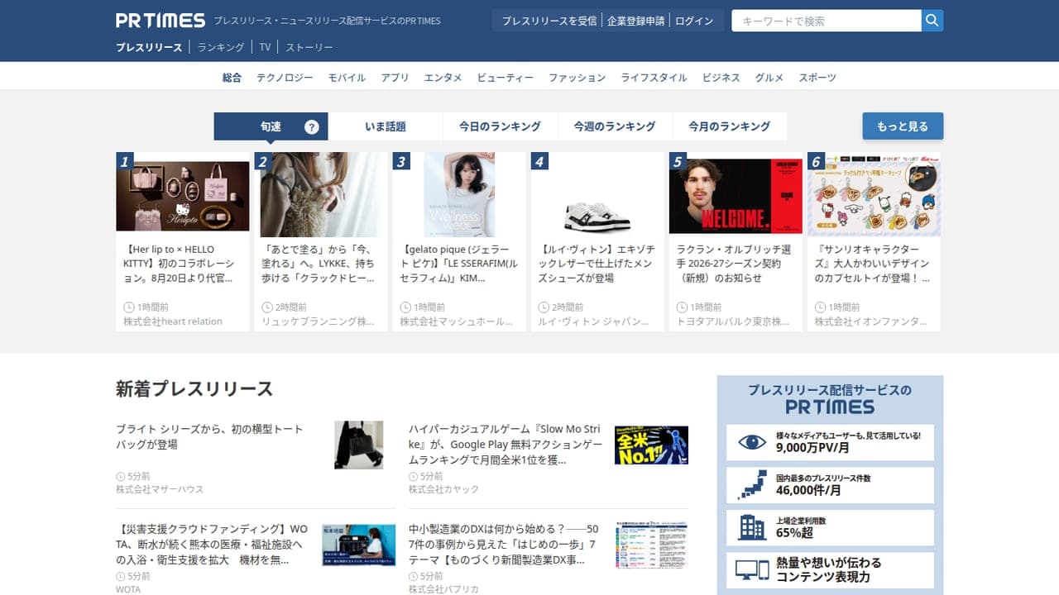
Task: Select the ビジネス category
Action: (x=721, y=78)
